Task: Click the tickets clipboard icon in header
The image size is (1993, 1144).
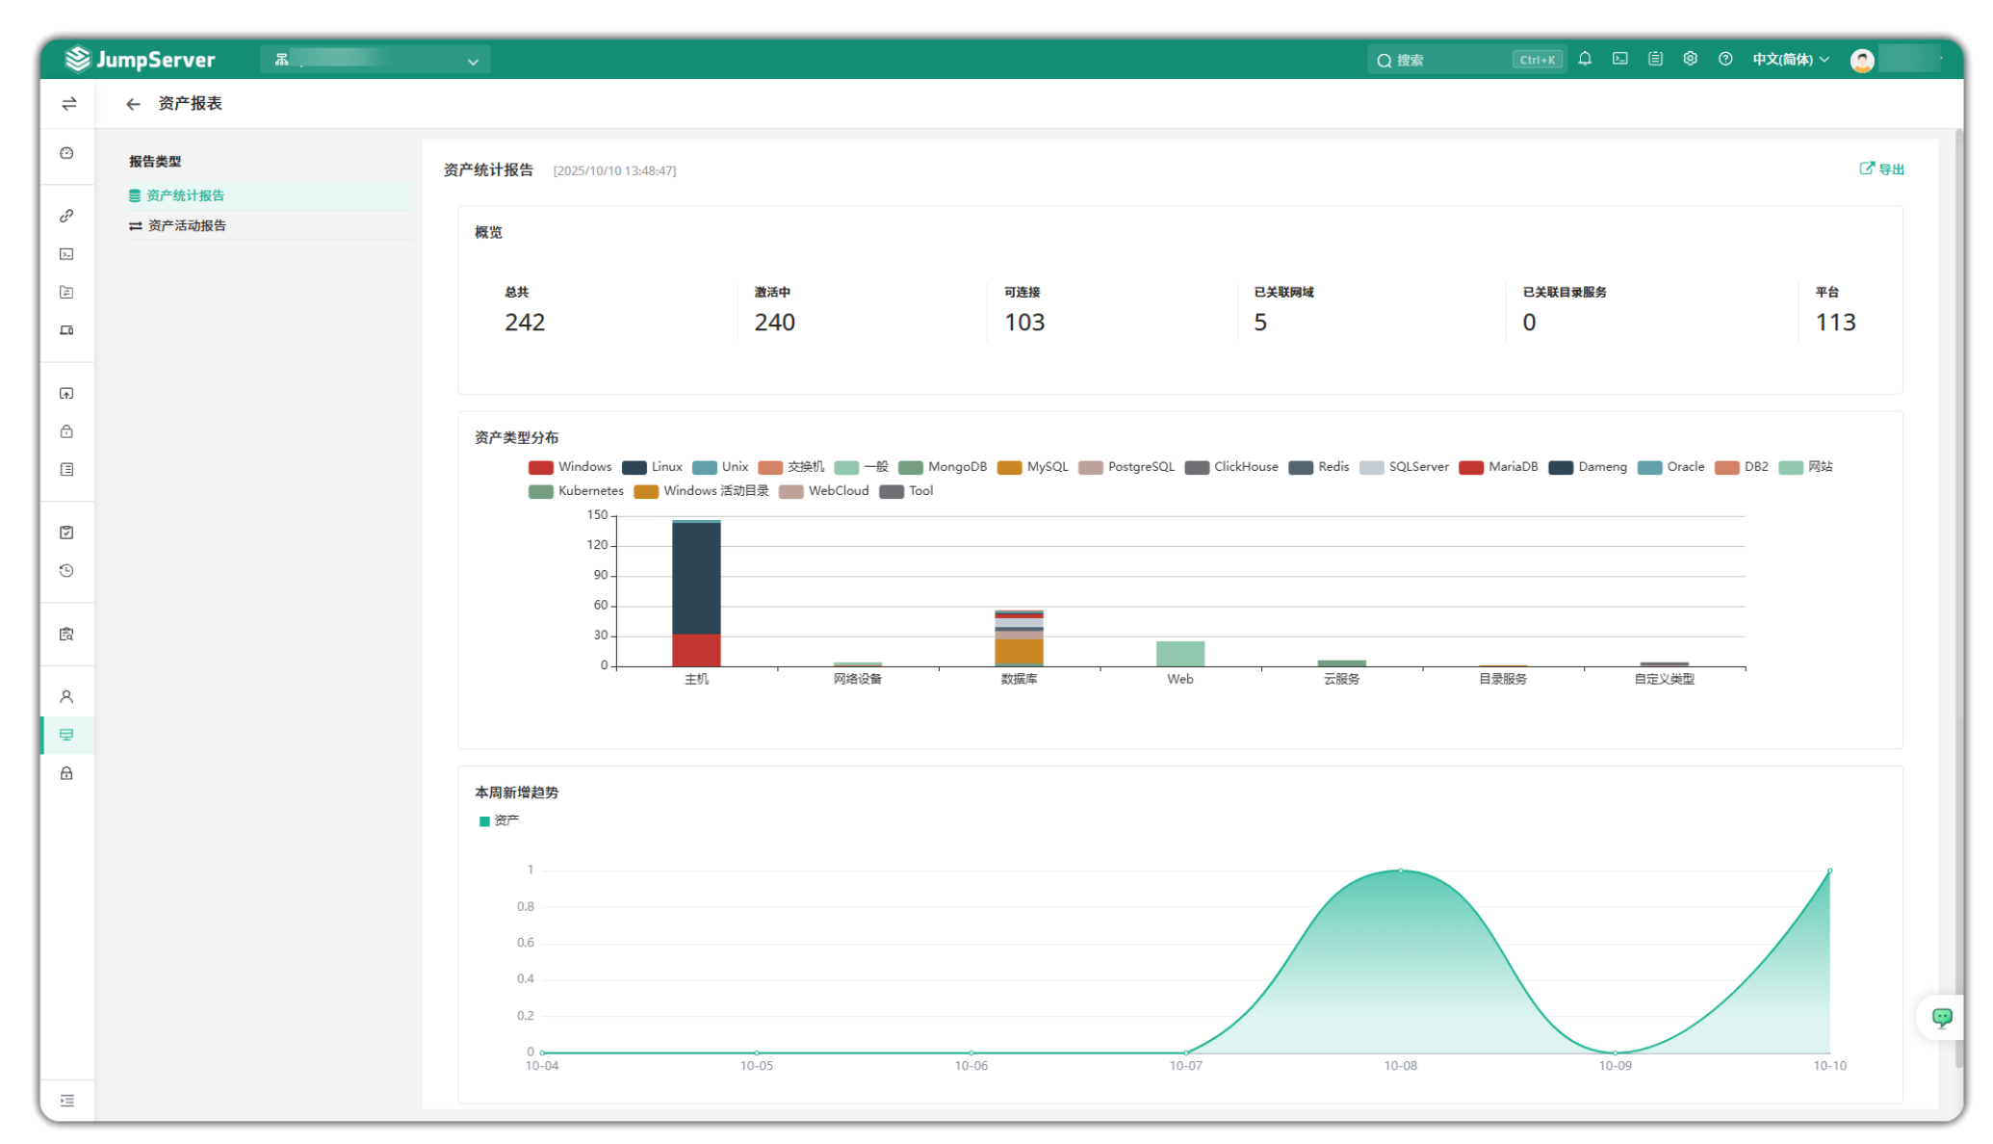Action: coord(1655,59)
